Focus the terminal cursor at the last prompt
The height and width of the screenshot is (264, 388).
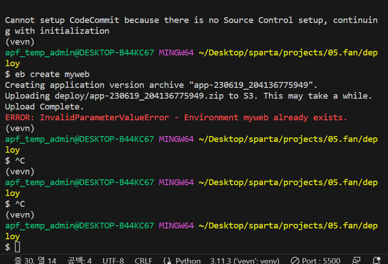[17, 247]
